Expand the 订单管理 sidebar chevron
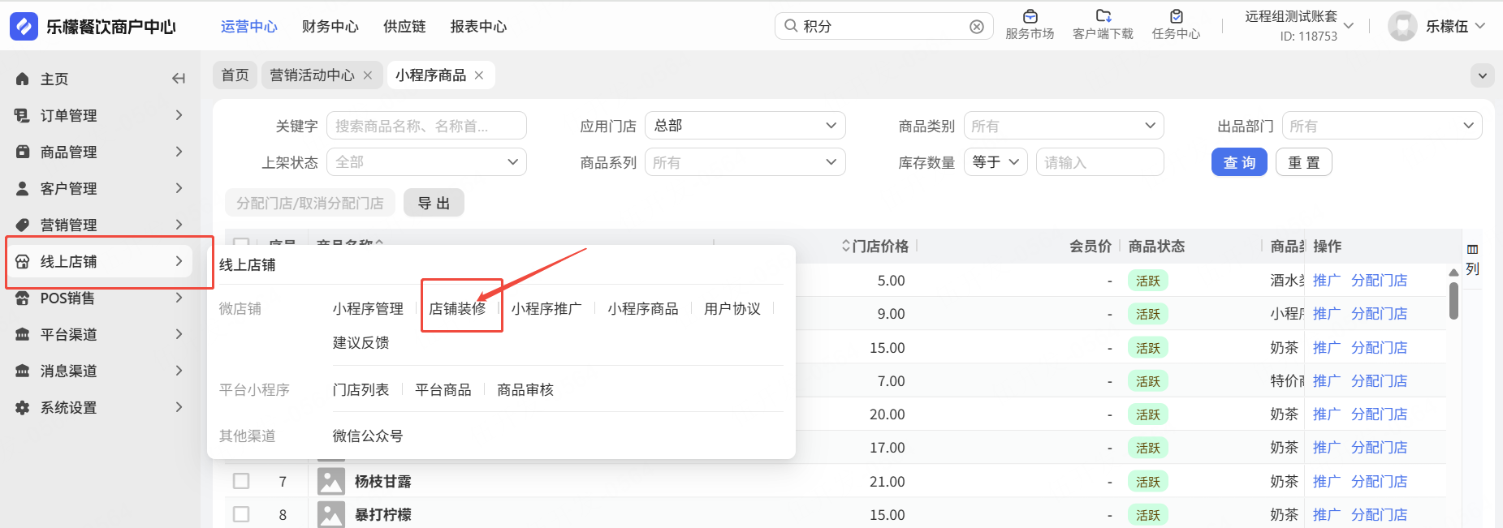 pos(179,115)
